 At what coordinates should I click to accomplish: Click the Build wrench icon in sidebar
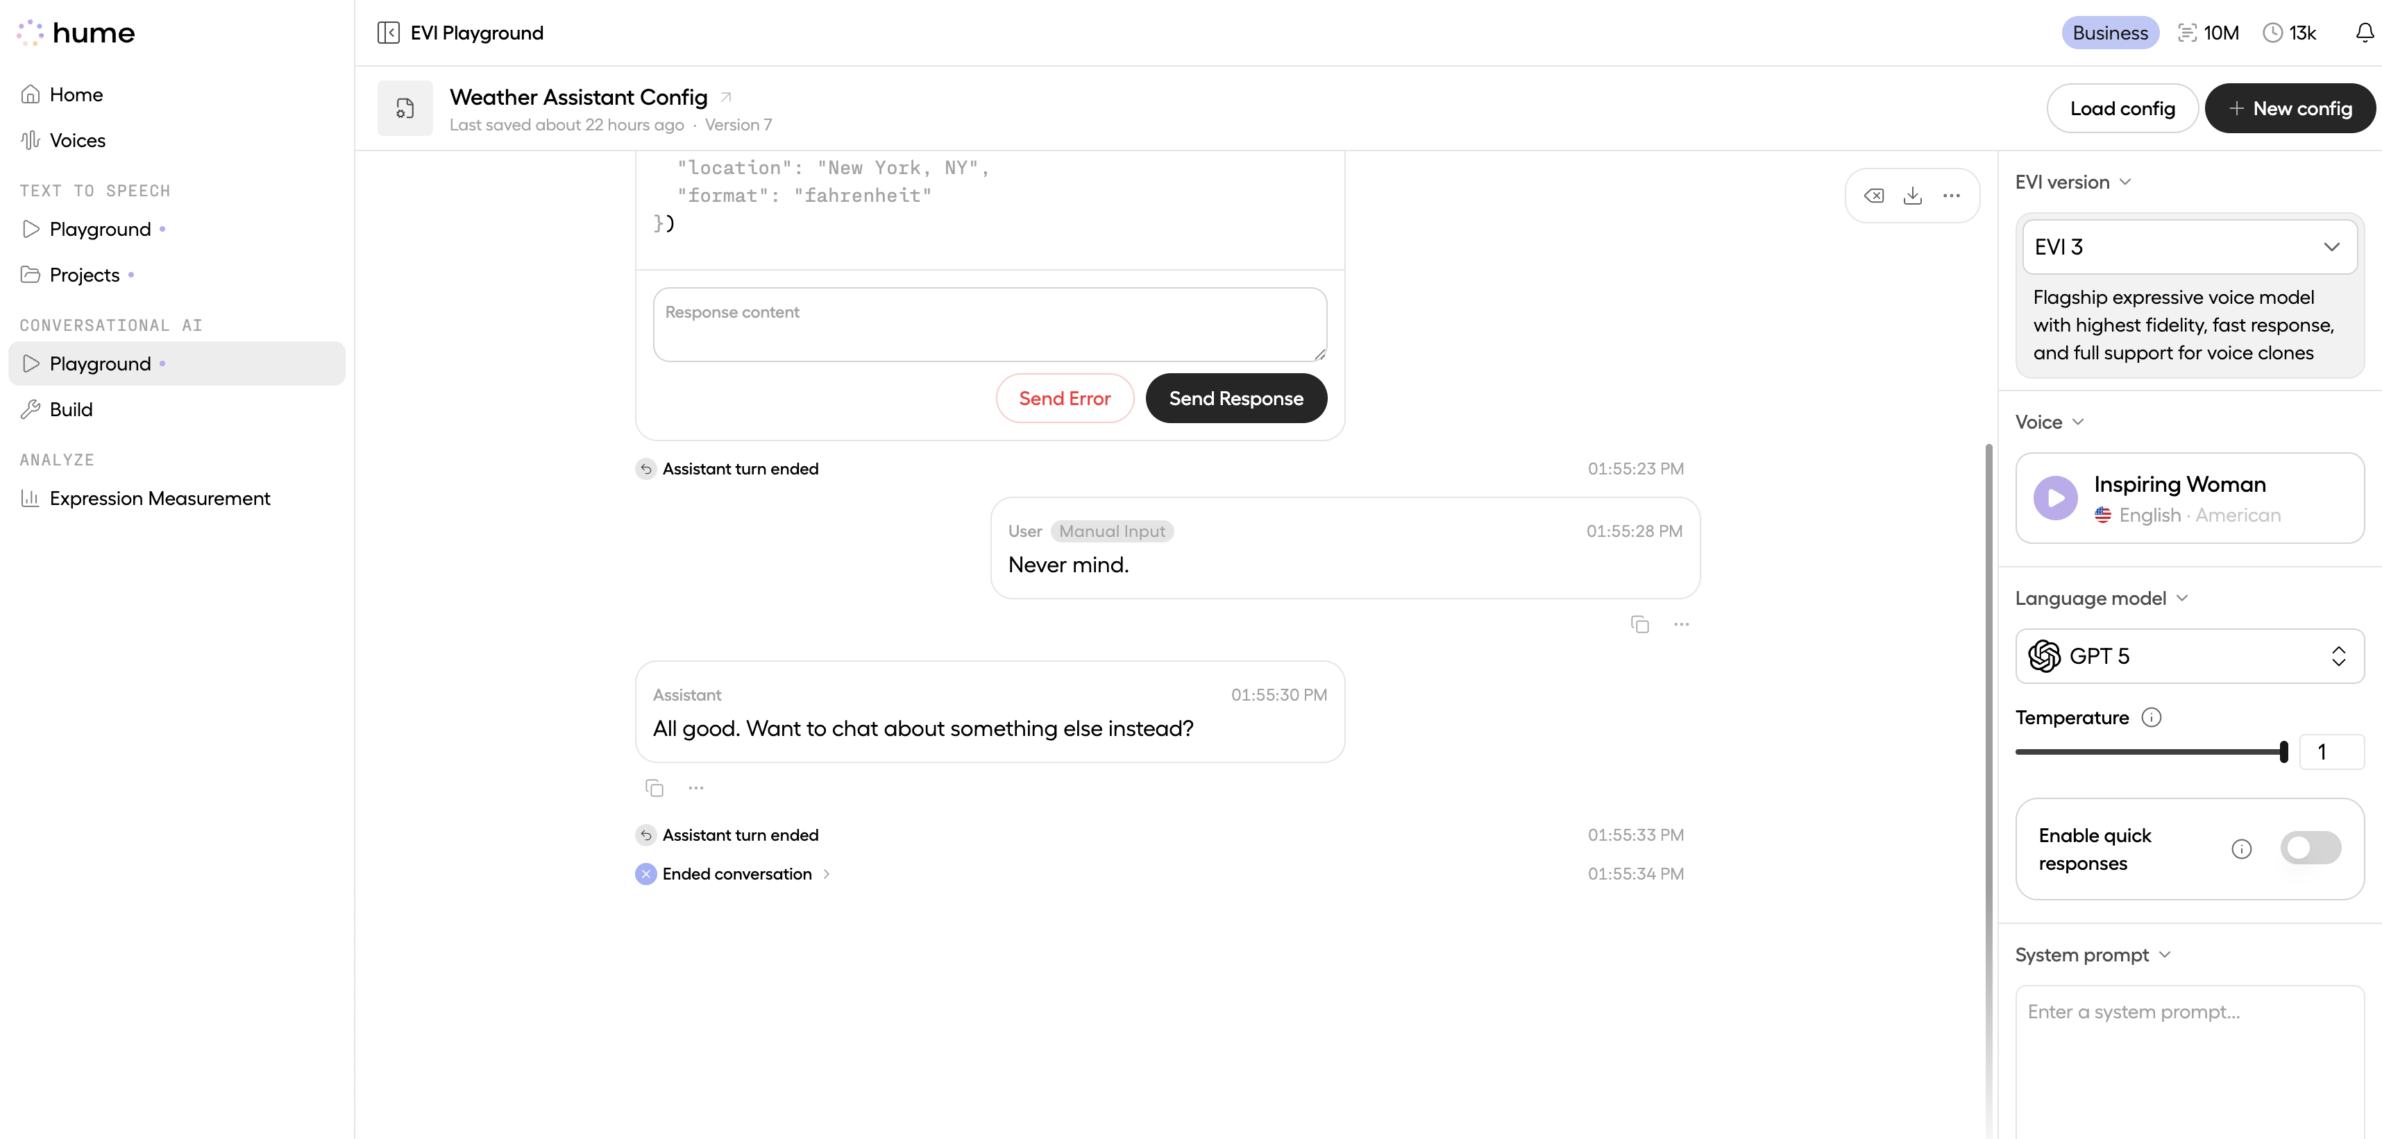31,409
